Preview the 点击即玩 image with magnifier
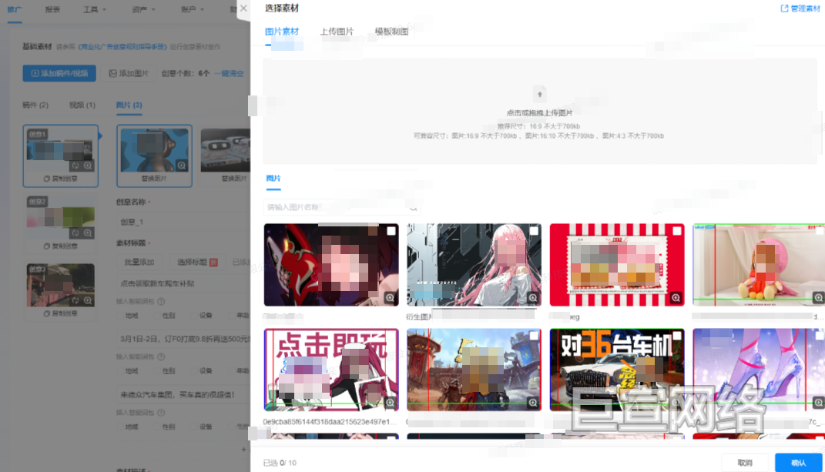The width and height of the screenshot is (825, 472). tap(390, 403)
